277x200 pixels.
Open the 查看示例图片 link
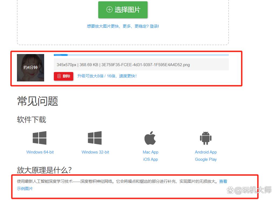[x=223, y=181]
